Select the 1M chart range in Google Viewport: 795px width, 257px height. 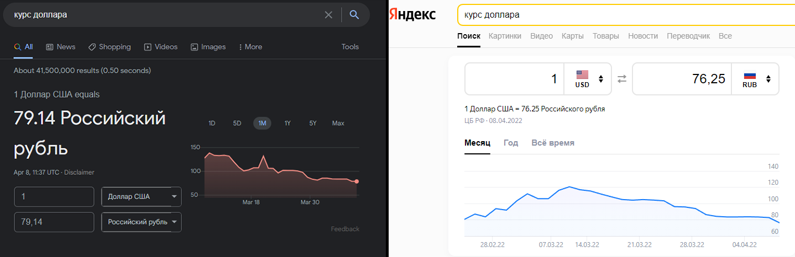tap(262, 124)
